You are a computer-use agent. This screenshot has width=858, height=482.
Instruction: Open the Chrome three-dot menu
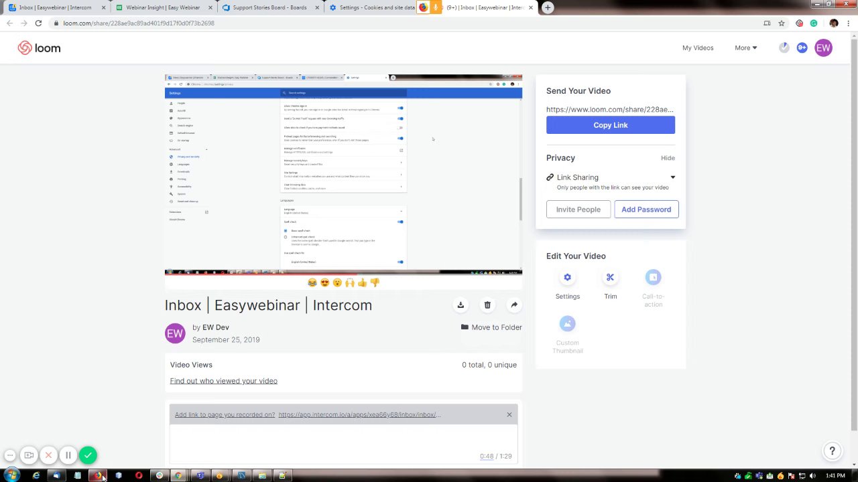pyautogui.click(x=849, y=23)
